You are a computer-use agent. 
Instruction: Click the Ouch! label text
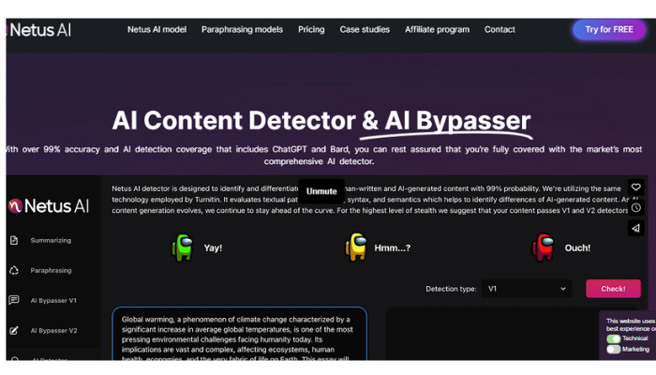[577, 248]
